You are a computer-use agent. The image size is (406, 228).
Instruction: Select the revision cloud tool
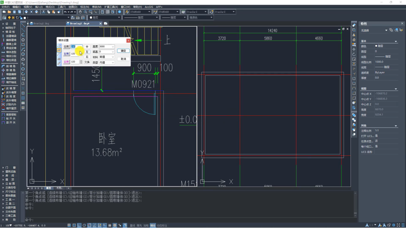pos(23,59)
